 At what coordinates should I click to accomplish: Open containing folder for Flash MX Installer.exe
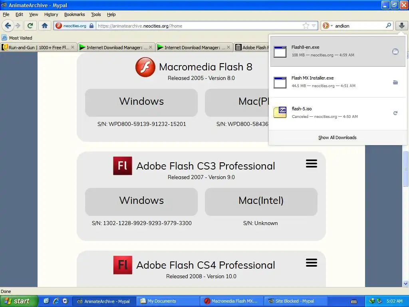coord(395,82)
